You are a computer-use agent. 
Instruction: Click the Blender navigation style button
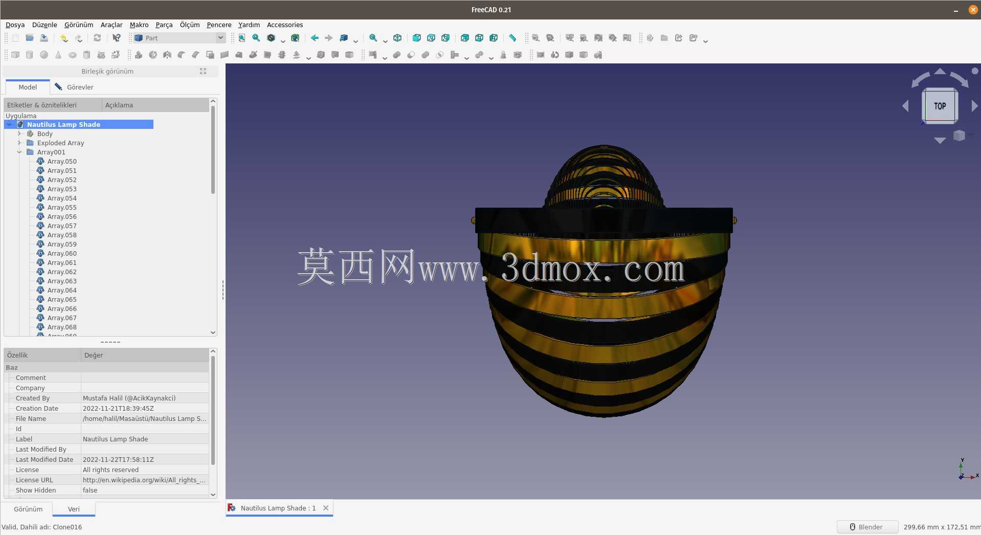click(x=867, y=527)
